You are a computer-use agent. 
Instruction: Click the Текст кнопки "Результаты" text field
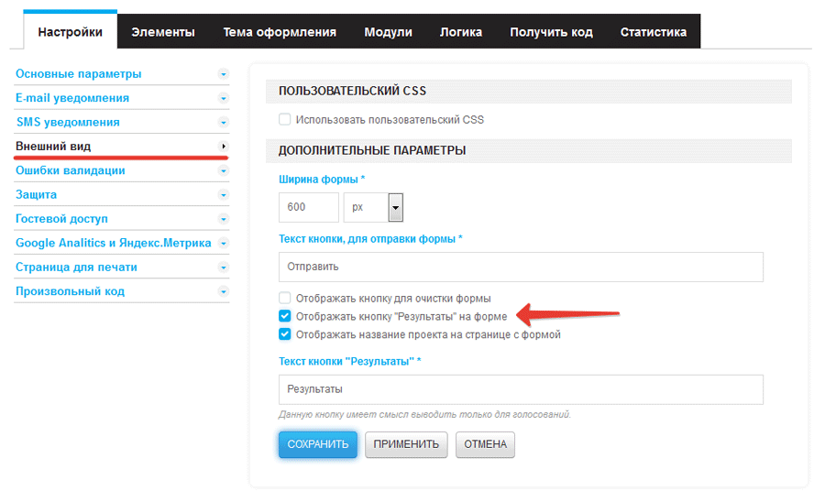pos(521,389)
